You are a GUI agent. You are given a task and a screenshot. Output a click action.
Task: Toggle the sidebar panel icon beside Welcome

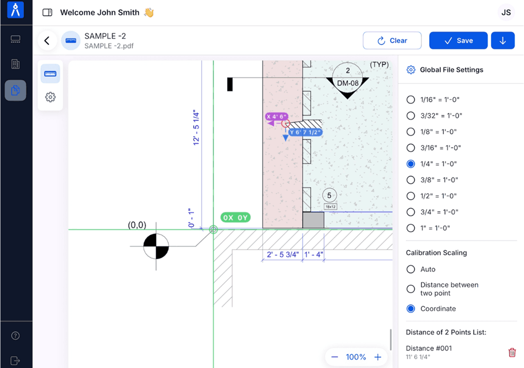47,13
